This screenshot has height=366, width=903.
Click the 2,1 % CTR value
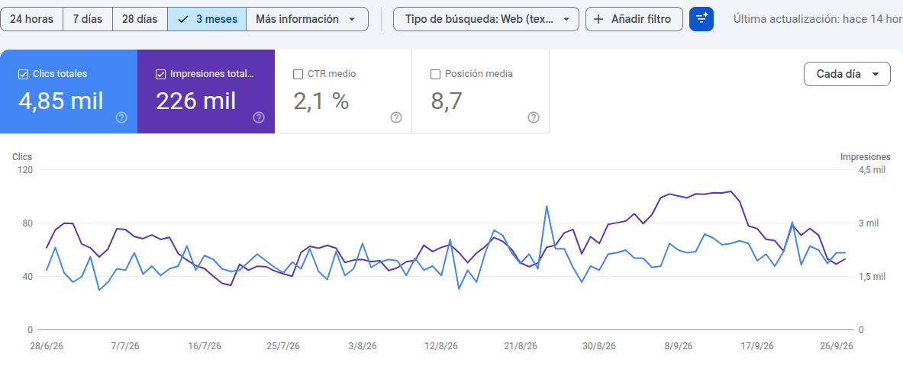tap(321, 101)
